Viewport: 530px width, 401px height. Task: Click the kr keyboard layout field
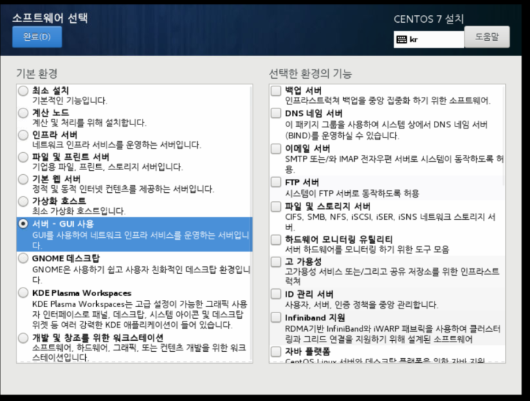point(428,39)
